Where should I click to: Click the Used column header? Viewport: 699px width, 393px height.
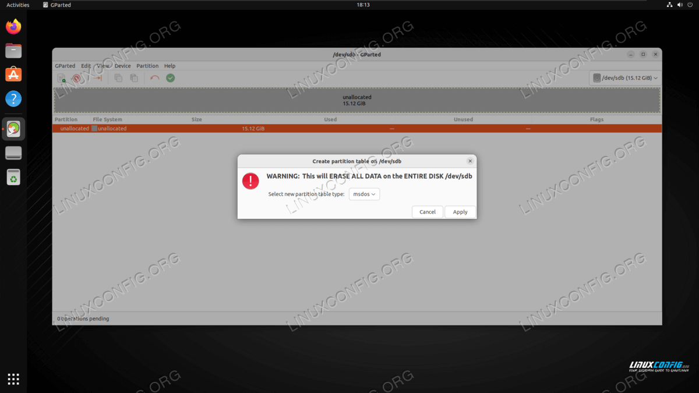tap(330, 119)
